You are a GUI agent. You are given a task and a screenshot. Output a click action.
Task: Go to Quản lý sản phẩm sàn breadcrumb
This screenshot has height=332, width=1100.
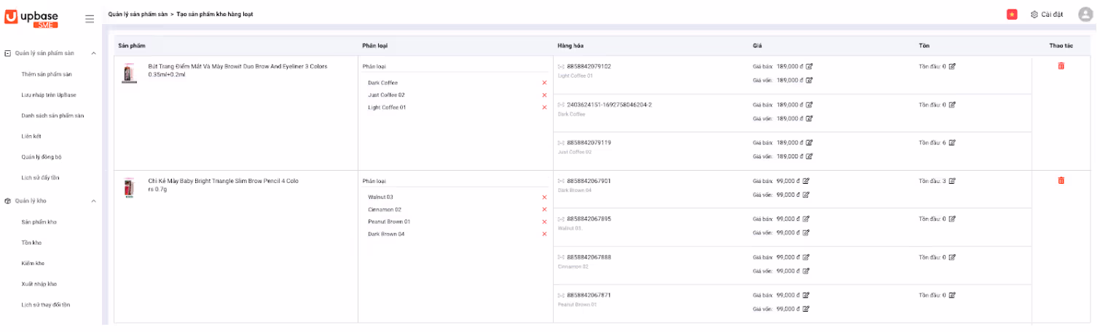138,15
